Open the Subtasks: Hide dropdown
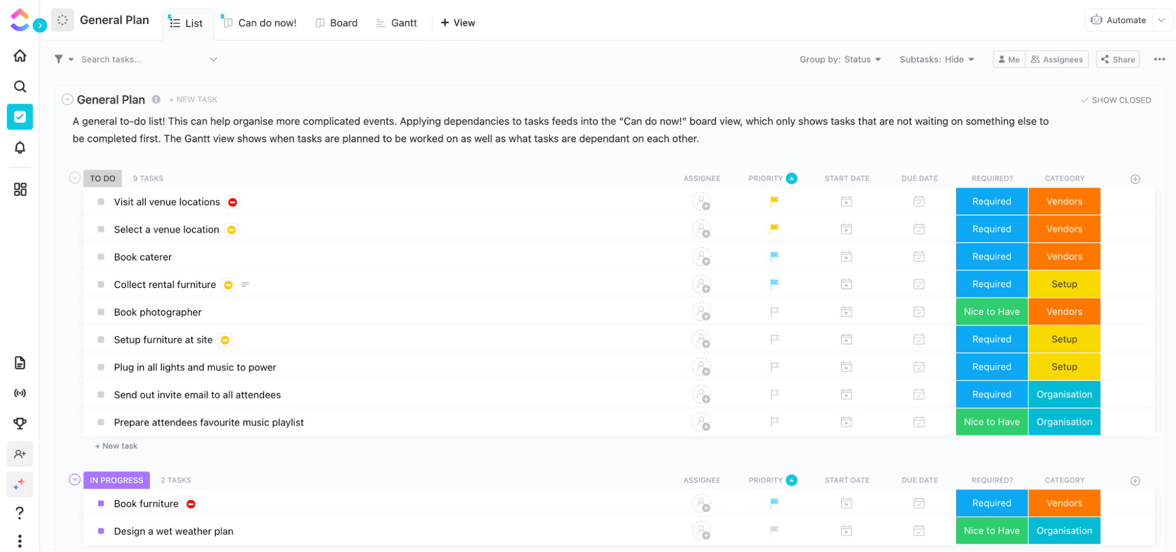 937,59
